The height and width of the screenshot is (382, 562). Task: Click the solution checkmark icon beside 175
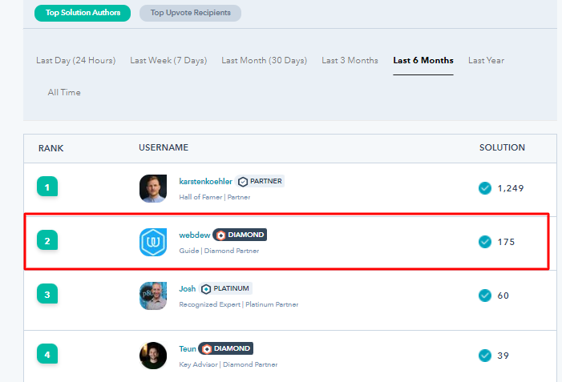(x=484, y=242)
